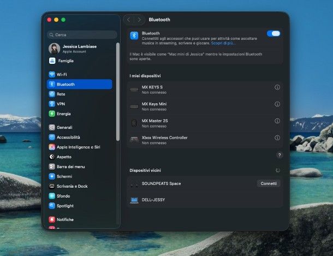Click the Cerca search field

tap(82, 34)
